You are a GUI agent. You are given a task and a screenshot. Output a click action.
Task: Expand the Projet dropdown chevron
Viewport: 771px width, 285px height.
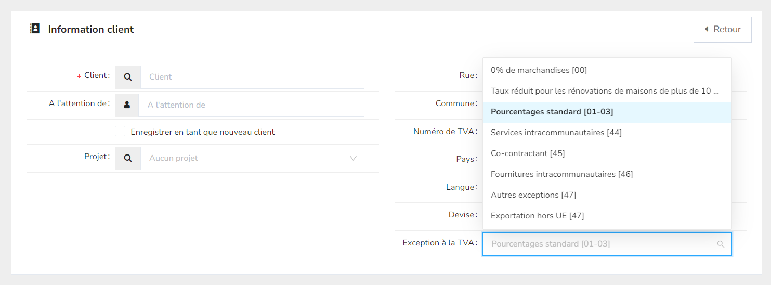click(x=354, y=158)
